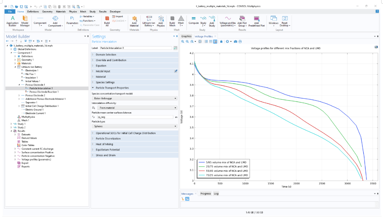Click the help question mark icon
Viewport: 383px width, 218px height.
point(377,12)
